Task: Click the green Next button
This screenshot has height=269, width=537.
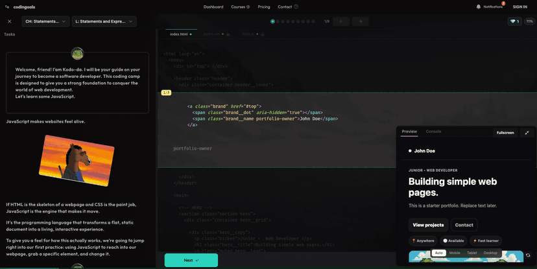Action: [x=191, y=260]
